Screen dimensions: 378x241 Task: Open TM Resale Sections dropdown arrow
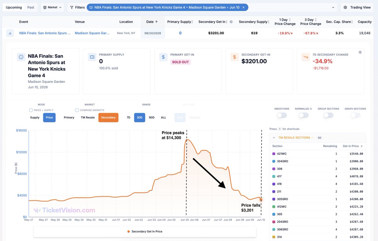(312, 137)
